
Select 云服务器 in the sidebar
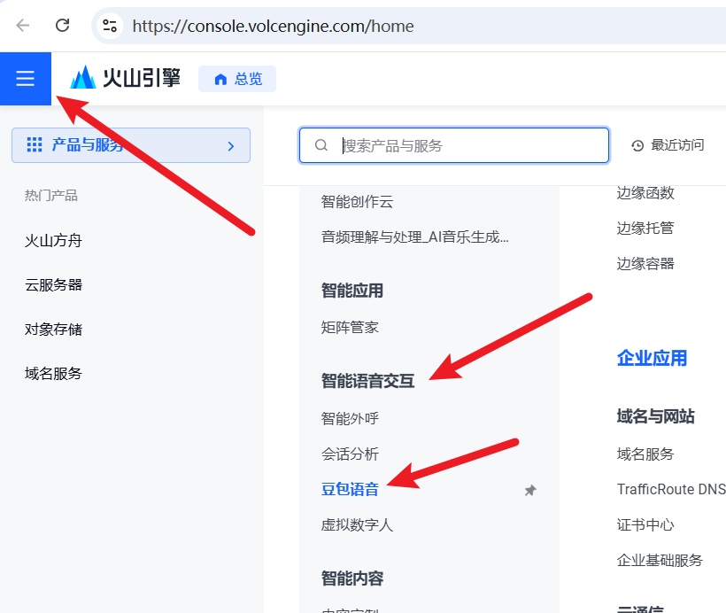(x=53, y=284)
